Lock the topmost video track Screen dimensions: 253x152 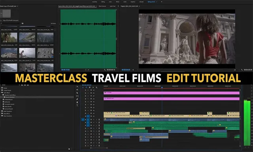click(x=85, y=90)
